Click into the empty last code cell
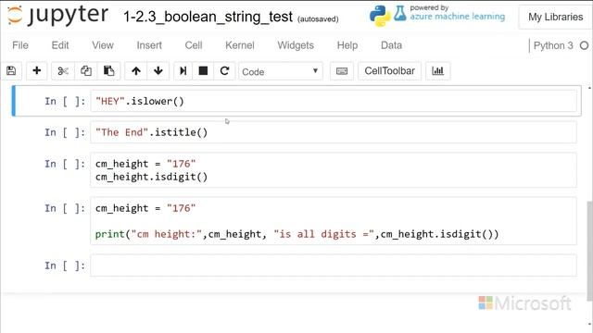 (x=334, y=265)
